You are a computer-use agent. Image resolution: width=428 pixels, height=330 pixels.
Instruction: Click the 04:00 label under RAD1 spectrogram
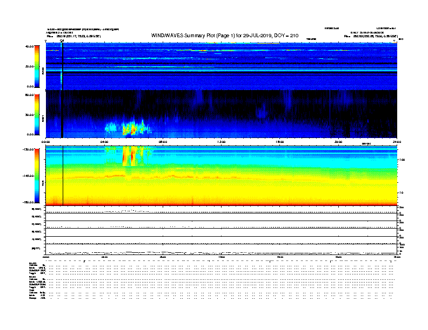(104, 142)
